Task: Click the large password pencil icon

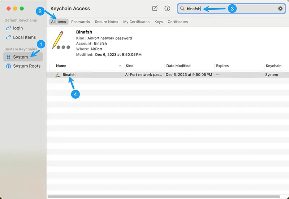Action: pyautogui.click(x=61, y=40)
